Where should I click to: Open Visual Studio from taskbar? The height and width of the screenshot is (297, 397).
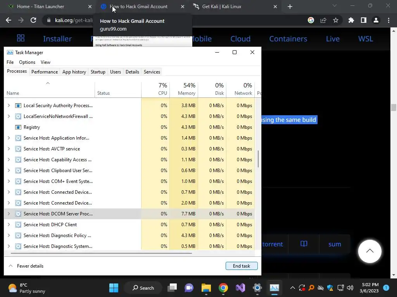tap(240, 288)
